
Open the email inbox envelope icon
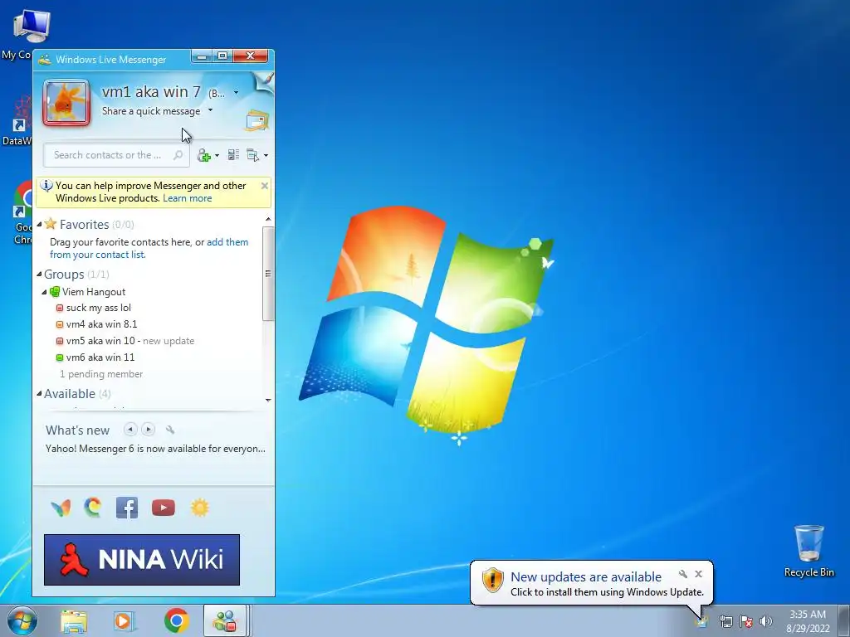[x=257, y=120]
